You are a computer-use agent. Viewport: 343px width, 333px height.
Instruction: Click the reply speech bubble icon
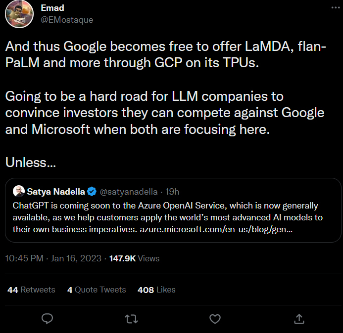click(x=48, y=319)
